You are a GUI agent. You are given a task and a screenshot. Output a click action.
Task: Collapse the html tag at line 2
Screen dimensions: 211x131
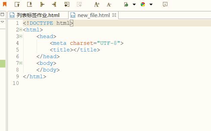20,29
